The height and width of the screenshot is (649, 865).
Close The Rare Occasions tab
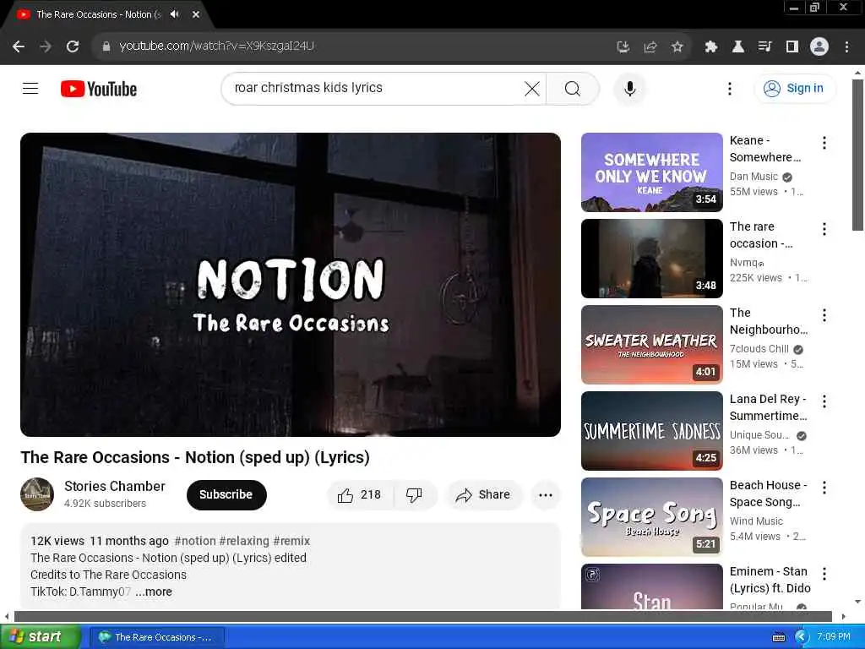(x=196, y=14)
